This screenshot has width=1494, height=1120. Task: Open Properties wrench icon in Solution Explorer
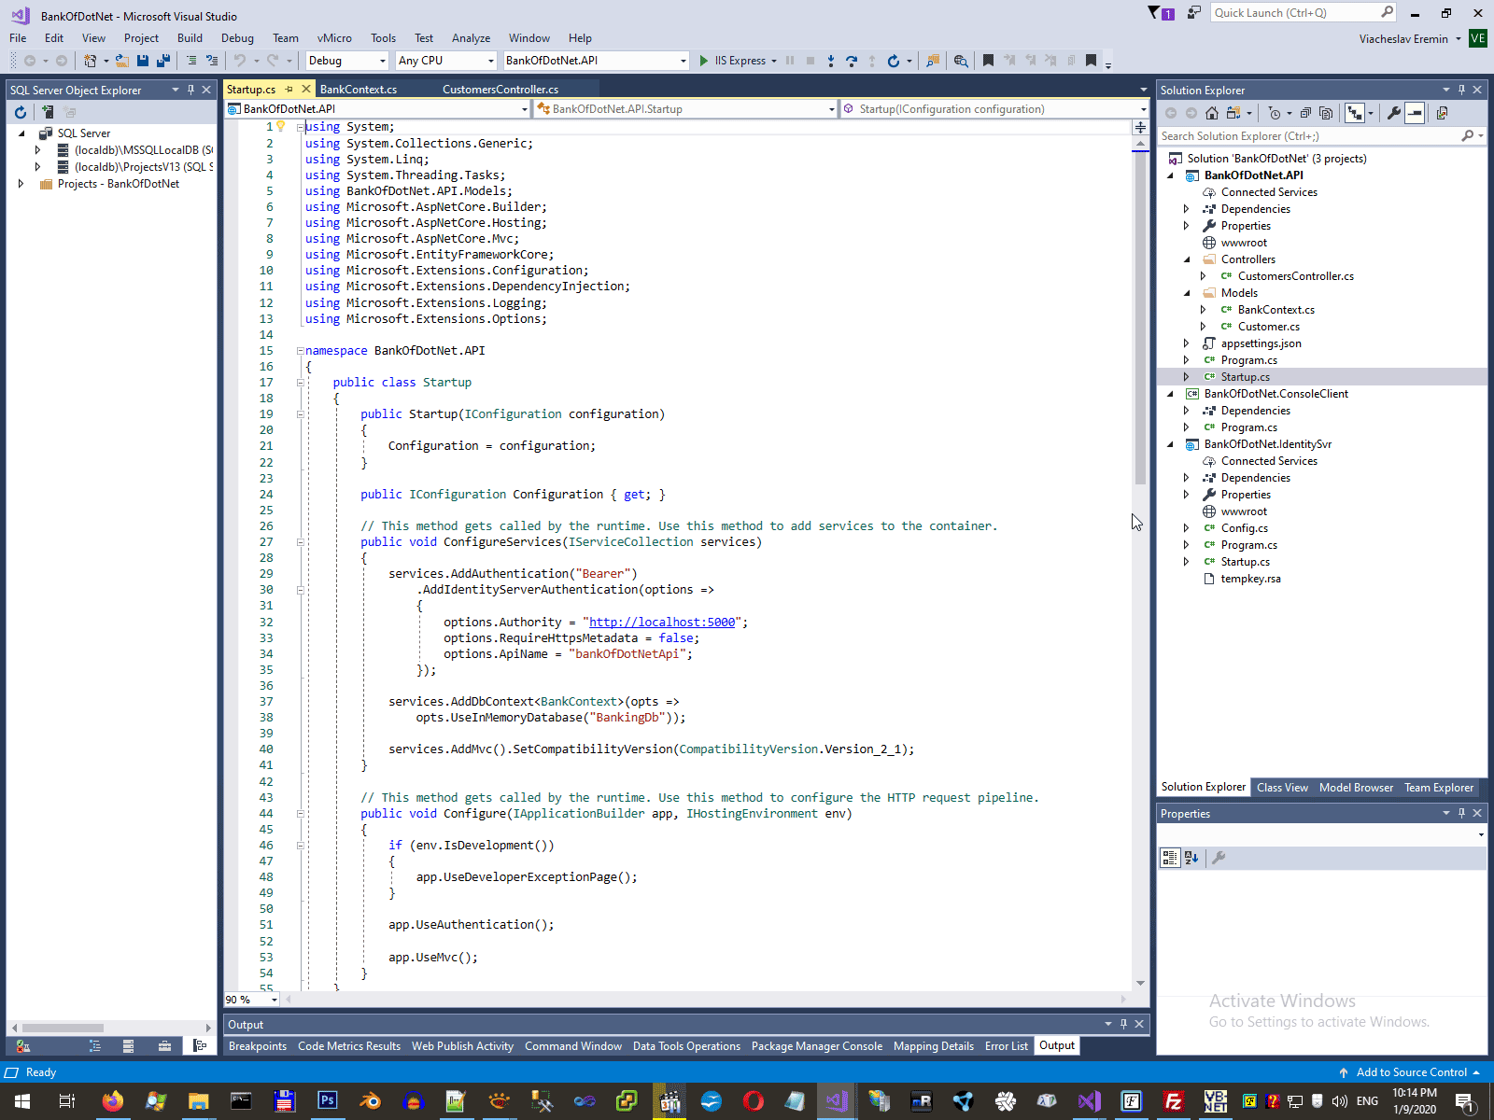(x=1393, y=113)
